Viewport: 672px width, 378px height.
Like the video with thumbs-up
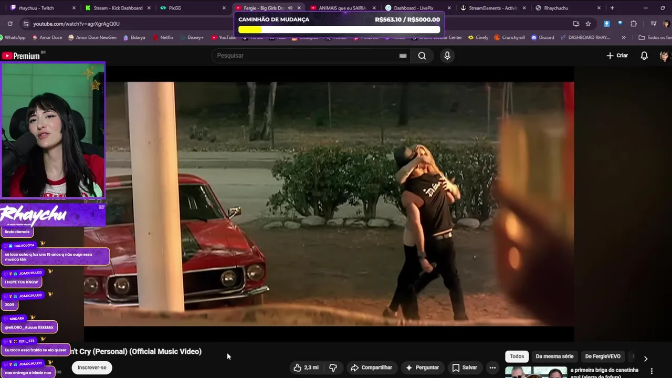coord(307,367)
